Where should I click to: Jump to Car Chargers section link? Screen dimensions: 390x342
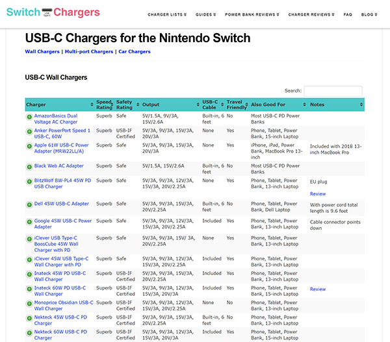point(135,52)
